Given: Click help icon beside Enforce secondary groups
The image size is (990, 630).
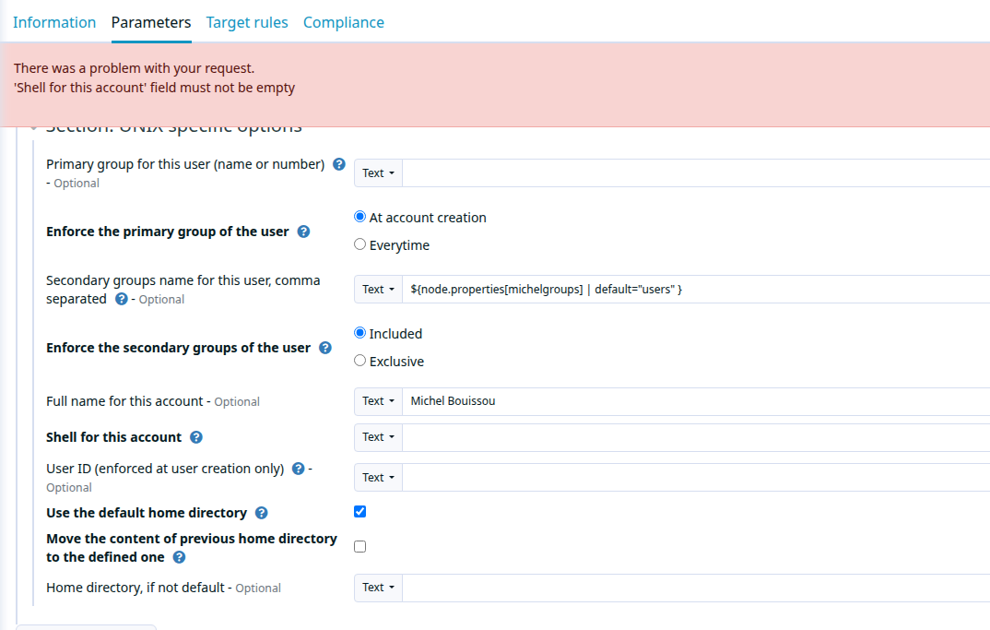Looking at the screenshot, I should [325, 348].
